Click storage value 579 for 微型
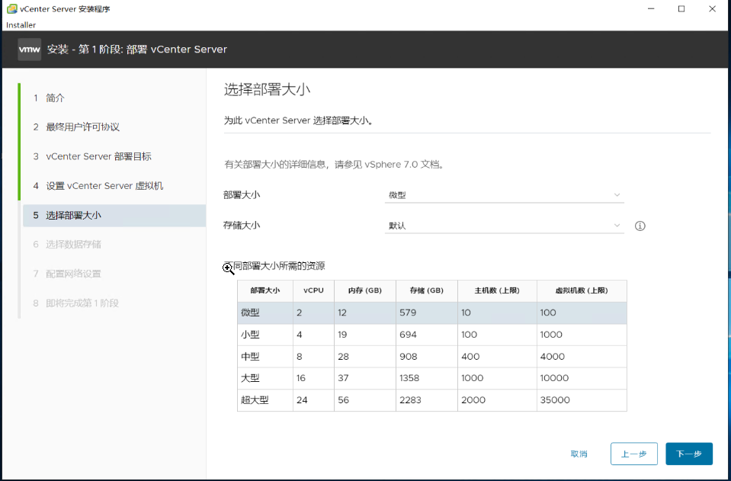Viewport: 731px width, 481px height. (x=408, y=313)
